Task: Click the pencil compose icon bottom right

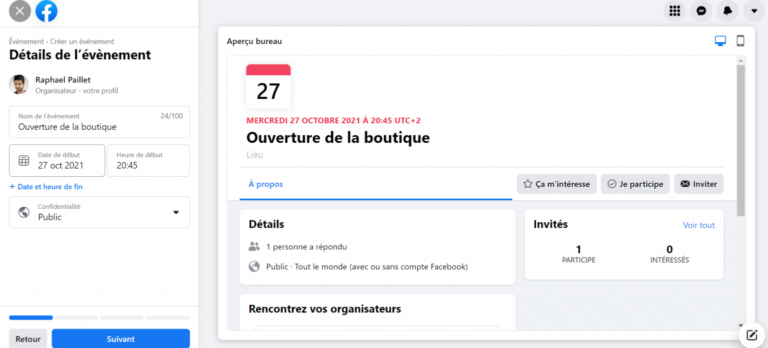Action: 752,335
